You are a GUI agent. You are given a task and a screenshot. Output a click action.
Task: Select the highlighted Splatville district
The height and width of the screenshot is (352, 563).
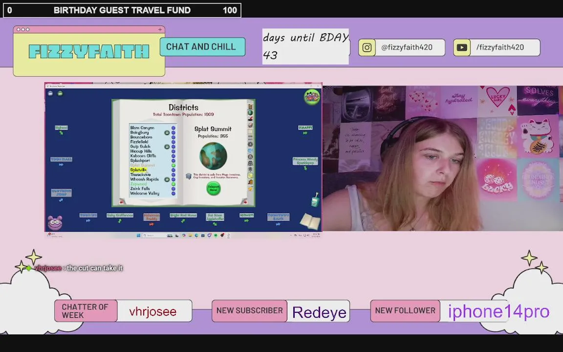[x=138, y=170]
